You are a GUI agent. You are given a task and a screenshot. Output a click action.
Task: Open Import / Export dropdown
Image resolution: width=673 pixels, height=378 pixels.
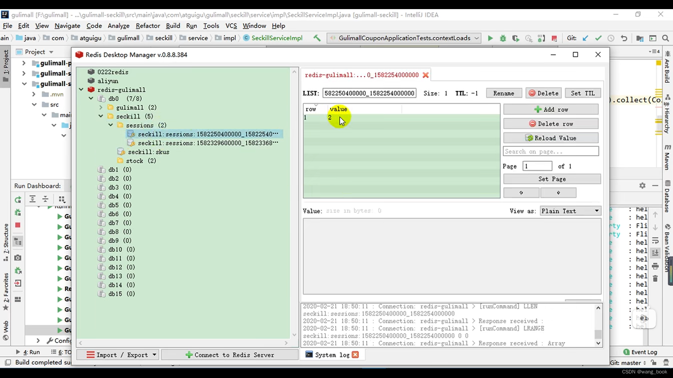pos(118,355)
